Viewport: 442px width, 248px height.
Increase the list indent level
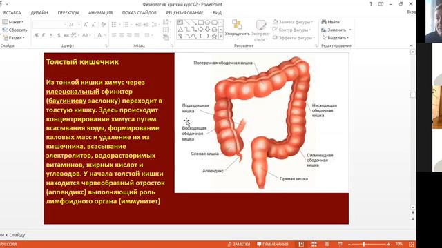tap(146, 25)
